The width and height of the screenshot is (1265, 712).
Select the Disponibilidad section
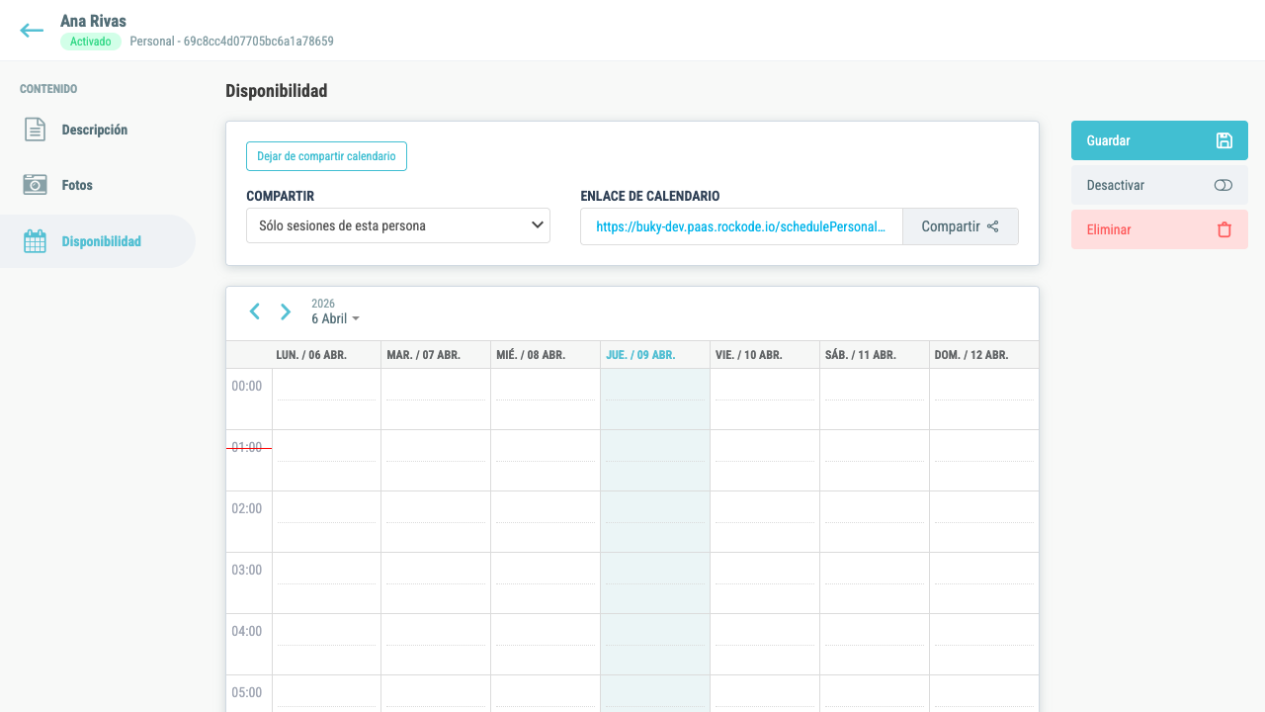click(x=98, y=241)
